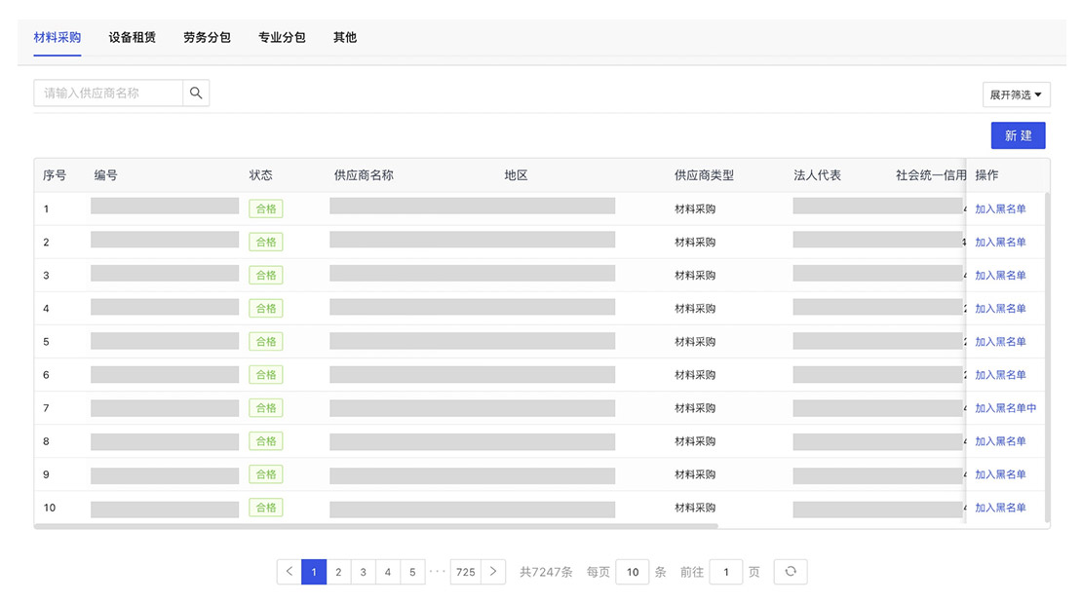Screen dimensions: 1082x604
Task: Click the horizontal table scrollbar
Action: click(376, 526)
